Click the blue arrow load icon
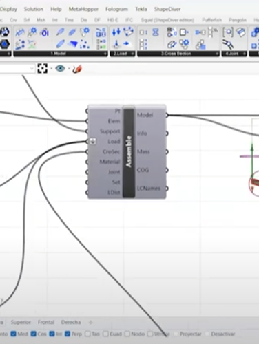Screen dimensions: 259x344 [x=127, y=43]
